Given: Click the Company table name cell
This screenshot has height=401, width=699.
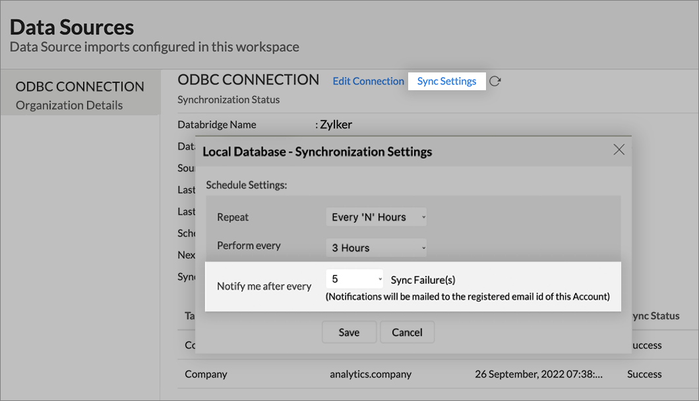Looking at the screenshot, I should 206,374.
